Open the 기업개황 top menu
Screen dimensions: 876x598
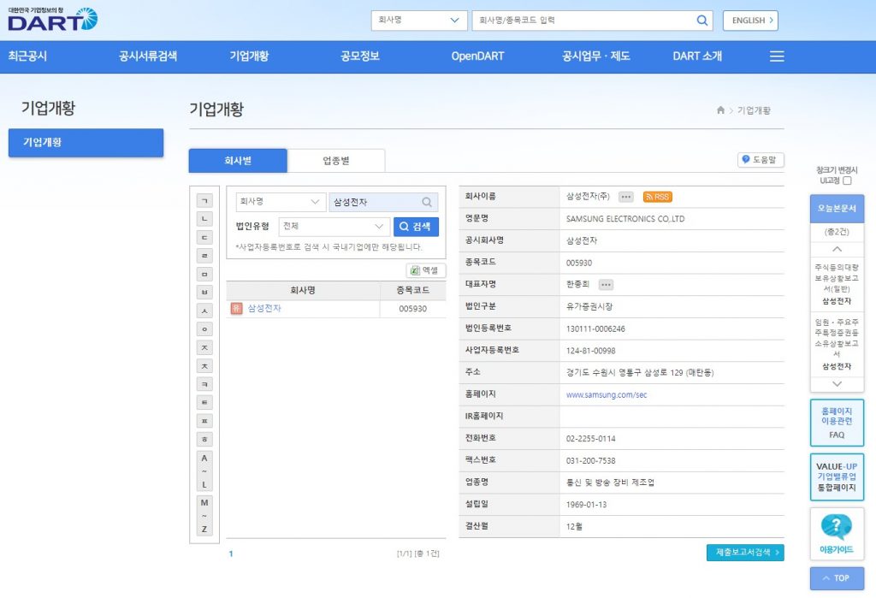point(249,56)
